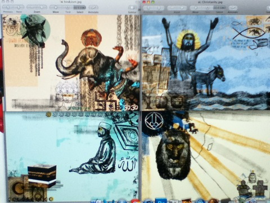Minimize the Christianity.jpg window
The height and width of the screenshot is (203, 270).
[148, 2]
